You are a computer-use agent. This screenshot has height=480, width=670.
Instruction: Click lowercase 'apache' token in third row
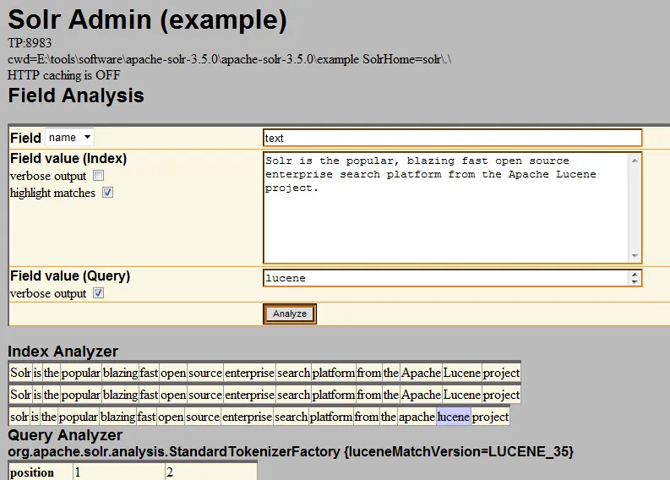pos(417,417)
